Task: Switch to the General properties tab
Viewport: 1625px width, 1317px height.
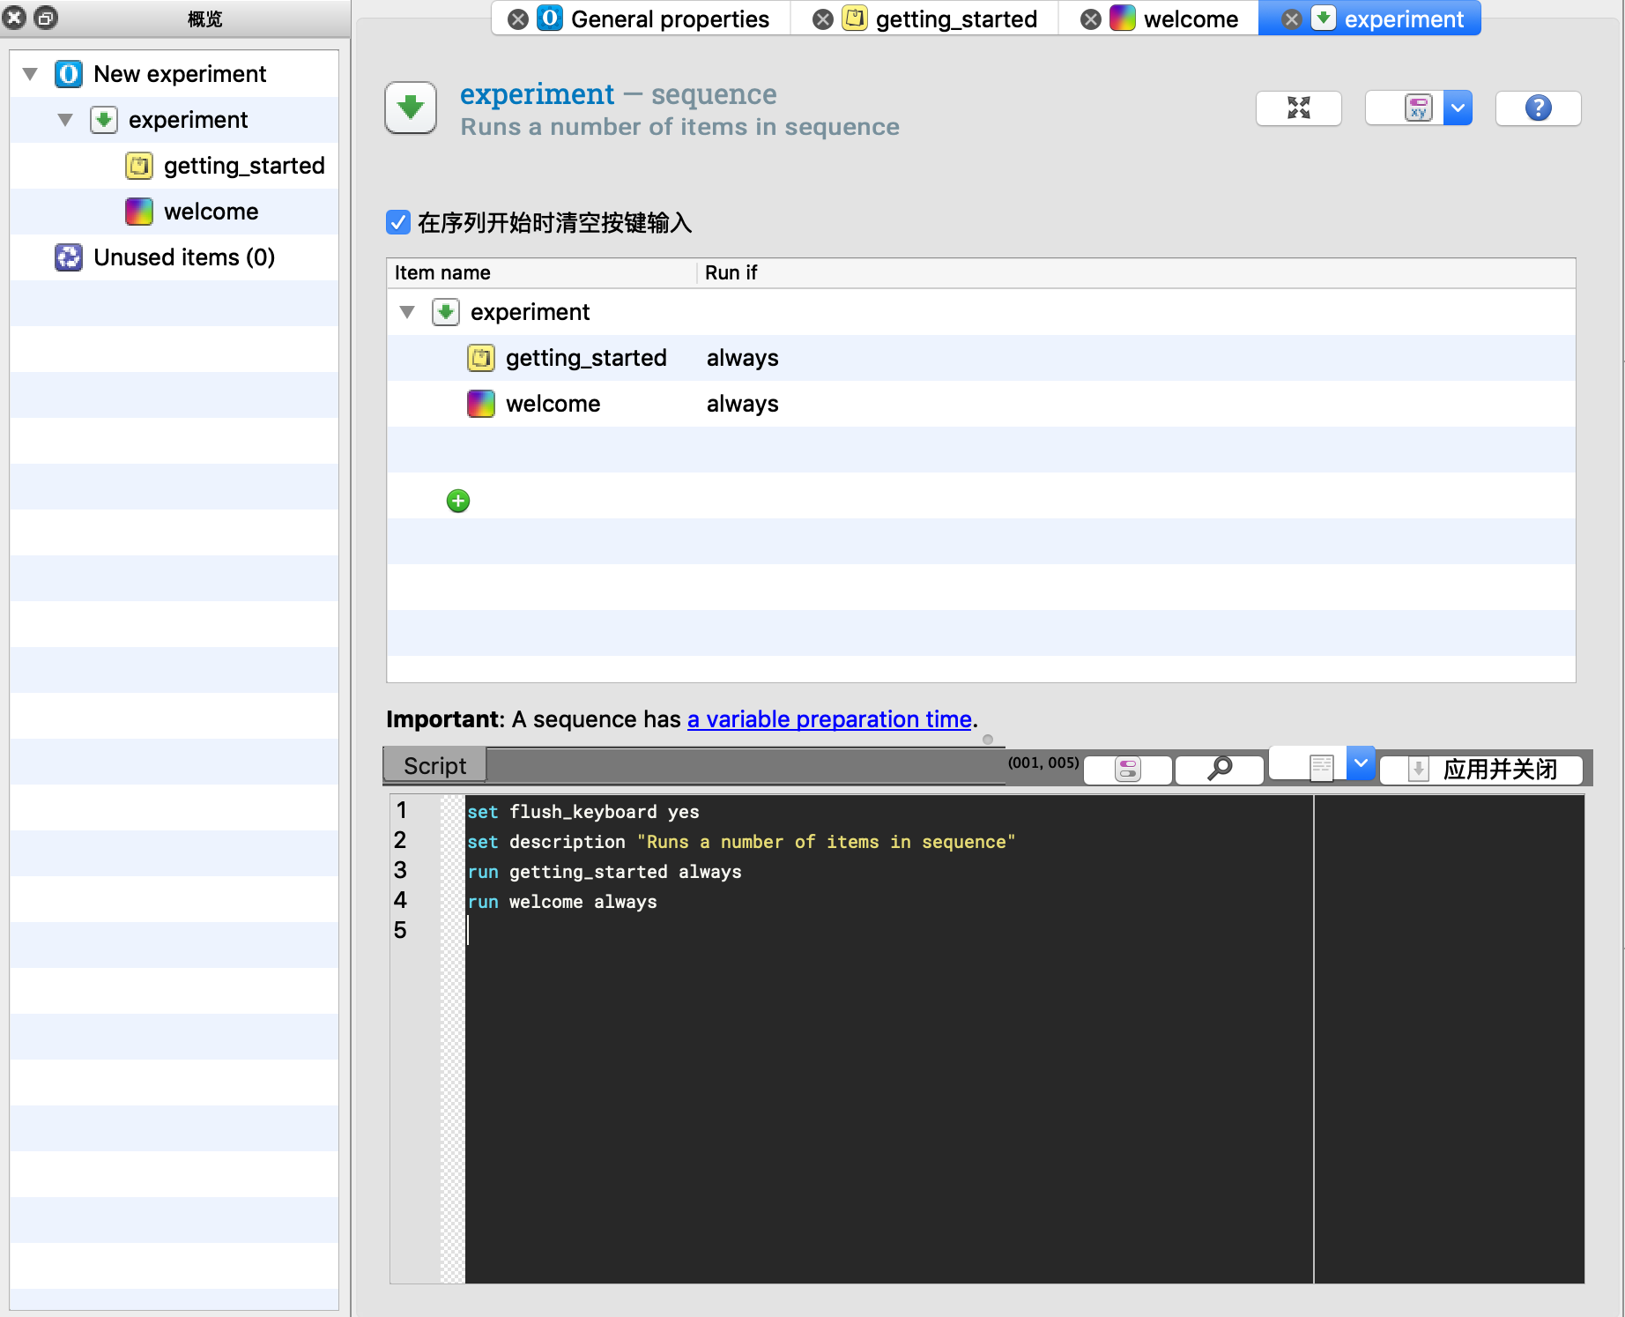Action: pos(670,19)
